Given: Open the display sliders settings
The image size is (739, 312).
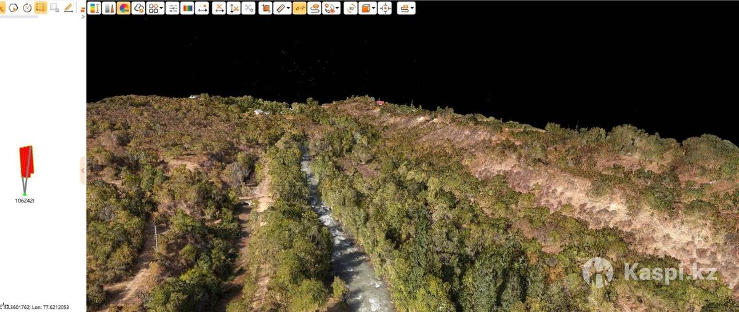Looking at the screenshot, I should [172, 8].
